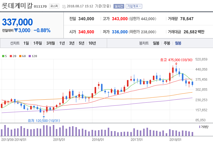Image resolution: width=213 pixels, height=143 pixels.
Task: Click the 2017/01 date axis label
Action: click(136, 140)
